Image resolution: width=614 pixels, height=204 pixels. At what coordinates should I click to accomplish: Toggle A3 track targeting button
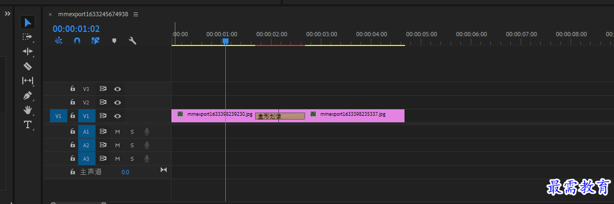[x=86, y=159]
